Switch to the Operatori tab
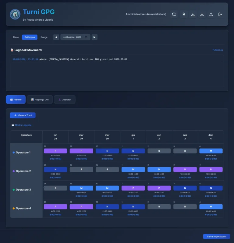Viewport: 234px width, 243px height. pos(65,100)
